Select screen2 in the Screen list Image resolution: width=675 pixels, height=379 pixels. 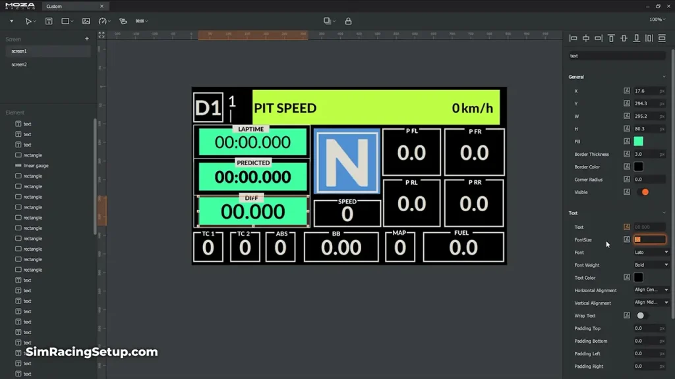click(x=20, y=64)
